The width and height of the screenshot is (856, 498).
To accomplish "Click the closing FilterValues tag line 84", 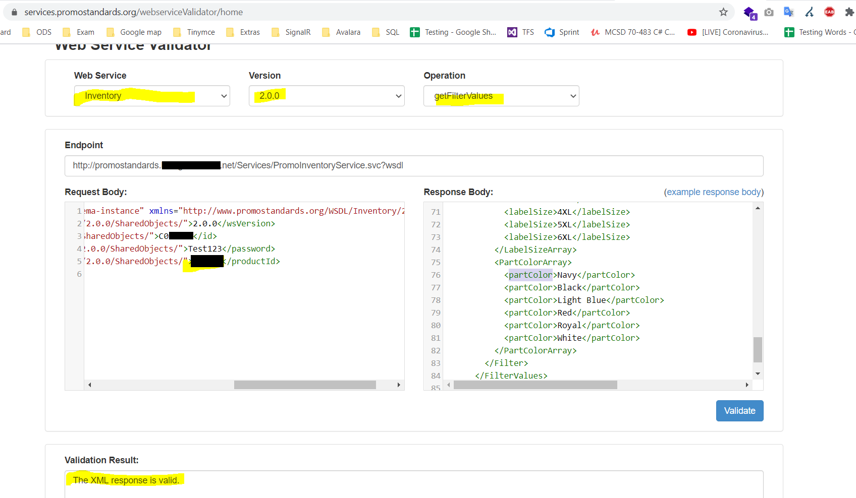I will pyautogui.click(x=511, y=376).
